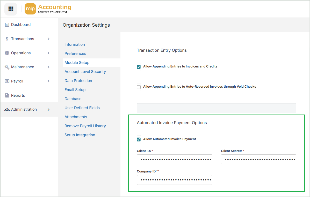Open the Administration menu item
Image resolution: width=310 pixels, height=197 pixels.
(x=24, y=109)
